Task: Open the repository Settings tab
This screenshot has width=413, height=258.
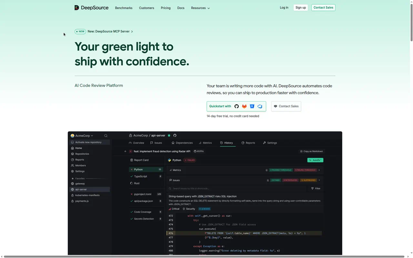Action: (x=270, y=143)
